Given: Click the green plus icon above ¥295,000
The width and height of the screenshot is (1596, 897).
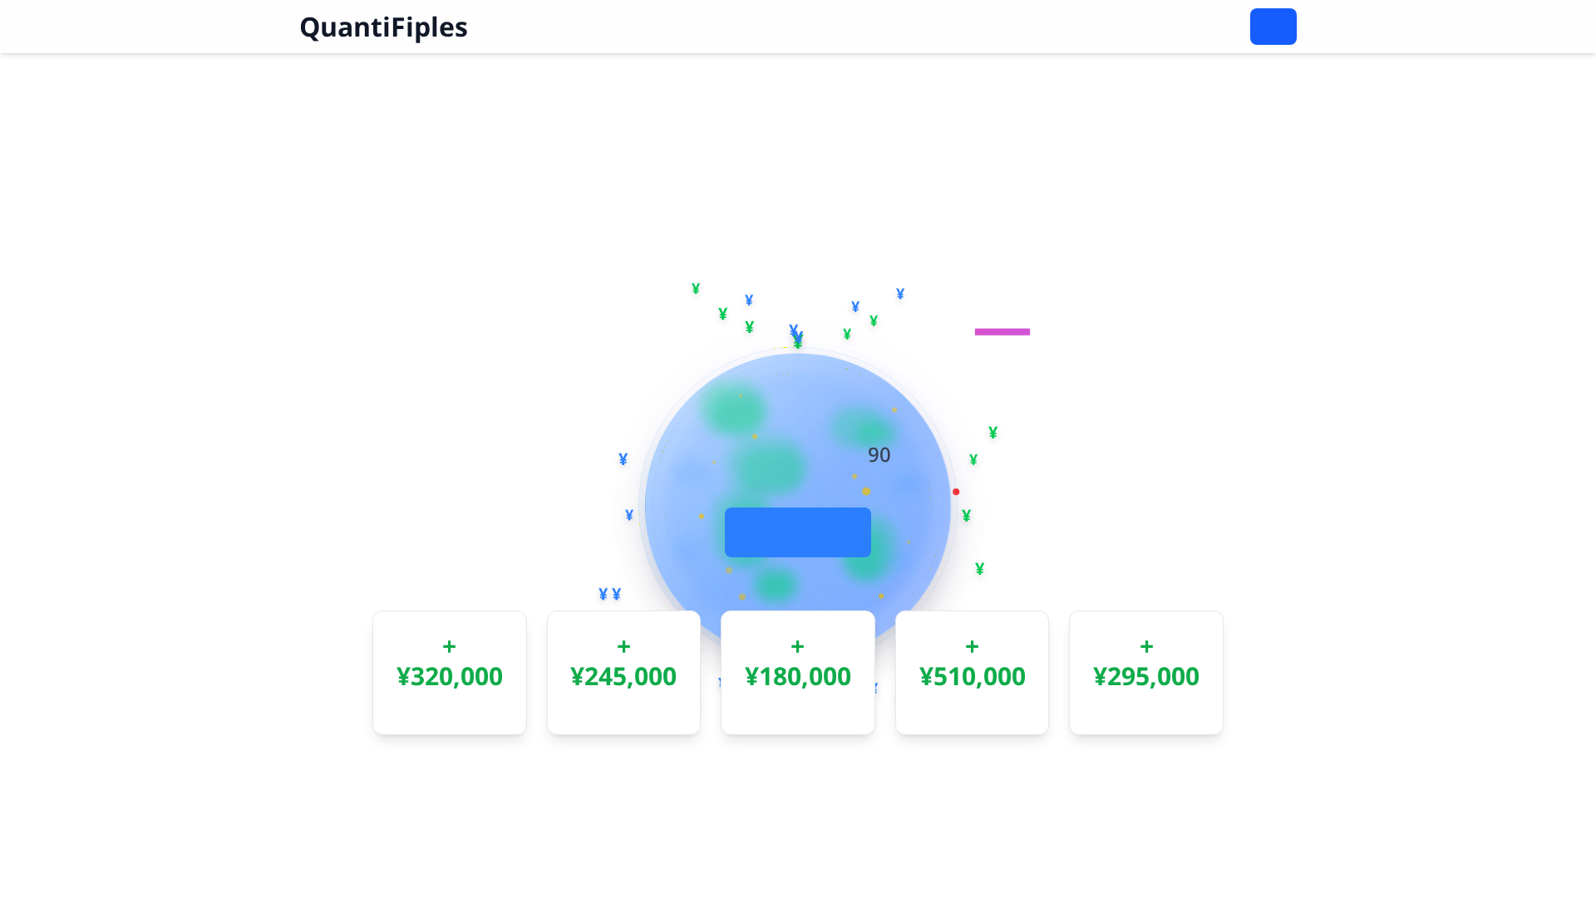Looking at the screenshot, I should pyautogui.click(x=1145, y=646).
